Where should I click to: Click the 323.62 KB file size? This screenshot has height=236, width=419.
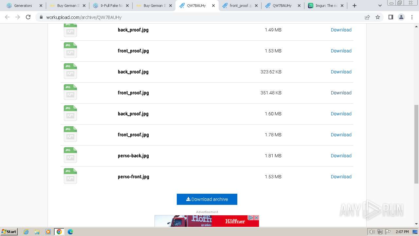click(x=271, y=72)
